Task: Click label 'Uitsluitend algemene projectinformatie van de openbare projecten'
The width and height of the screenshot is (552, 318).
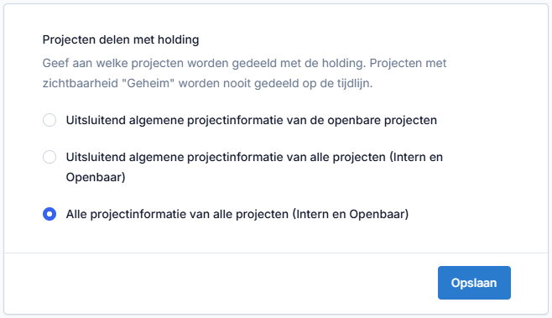Action: 252,121
